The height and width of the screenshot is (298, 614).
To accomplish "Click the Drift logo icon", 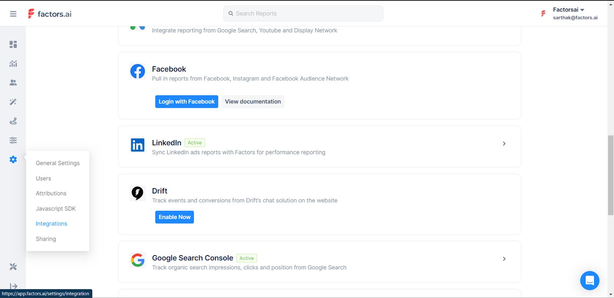I will pyautogui.click(x=137, y=193).
